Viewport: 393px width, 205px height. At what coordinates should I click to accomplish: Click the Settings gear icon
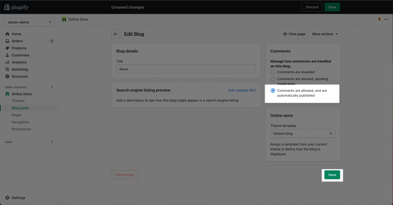point(7,198)
